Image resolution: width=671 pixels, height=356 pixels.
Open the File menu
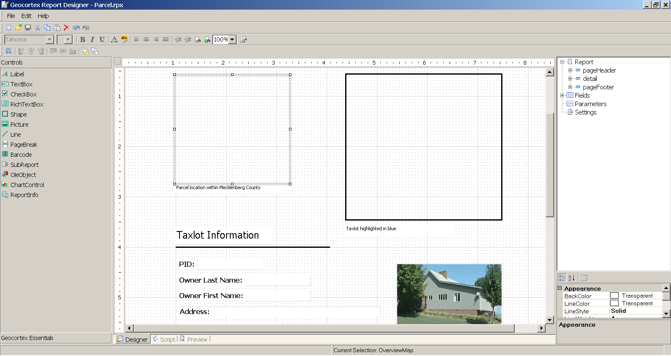(x=11, y=16)
